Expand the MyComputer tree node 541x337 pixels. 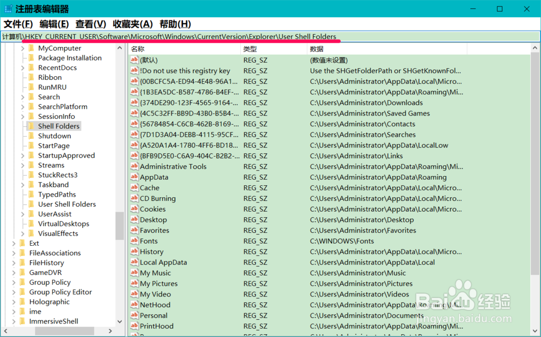pyautogui.click(x=22, y=48)
